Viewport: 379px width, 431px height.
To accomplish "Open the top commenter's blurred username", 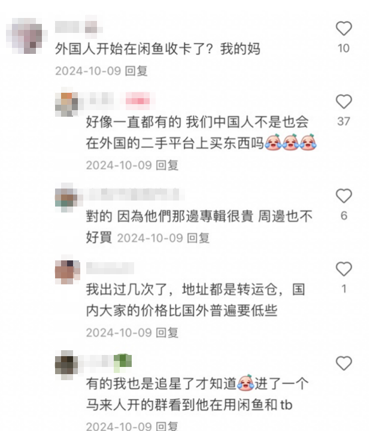I will [78, 28].
